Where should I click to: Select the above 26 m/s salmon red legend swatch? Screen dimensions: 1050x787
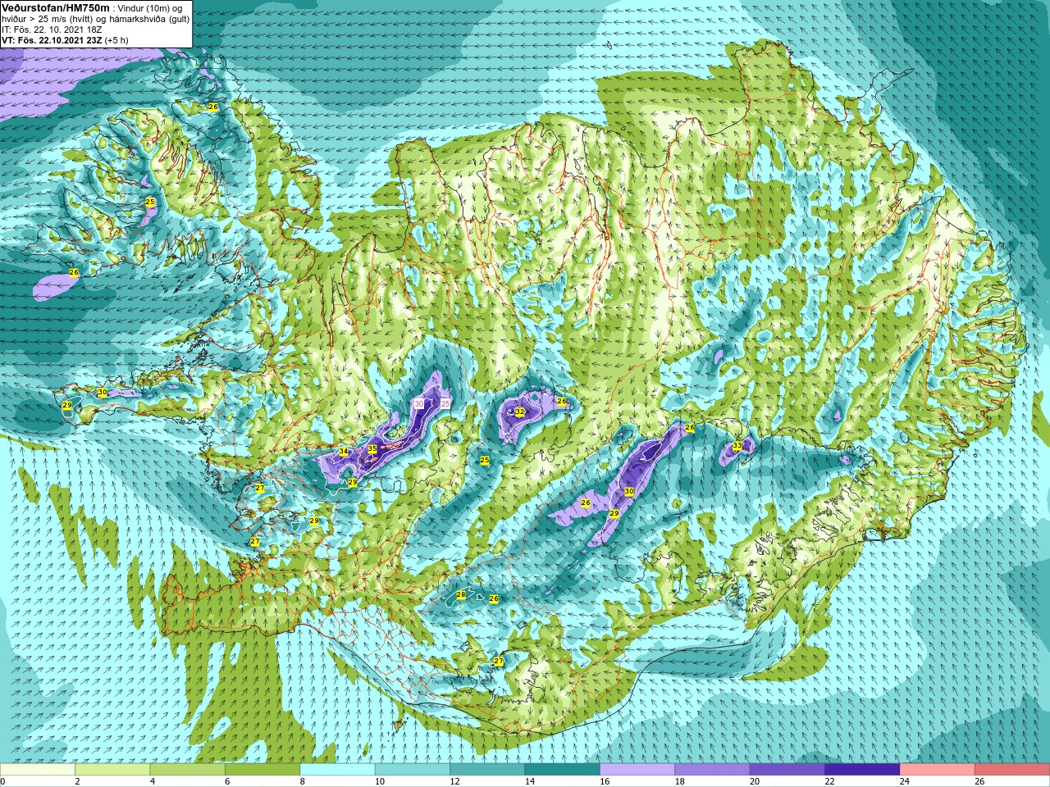pos(1012,770)
